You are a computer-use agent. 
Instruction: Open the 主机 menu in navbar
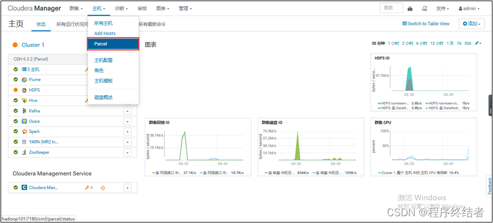coord(99,9)
